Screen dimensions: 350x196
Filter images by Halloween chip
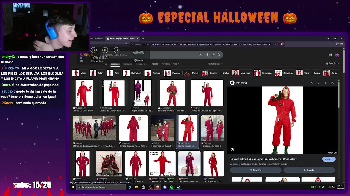tap(133, 73)
